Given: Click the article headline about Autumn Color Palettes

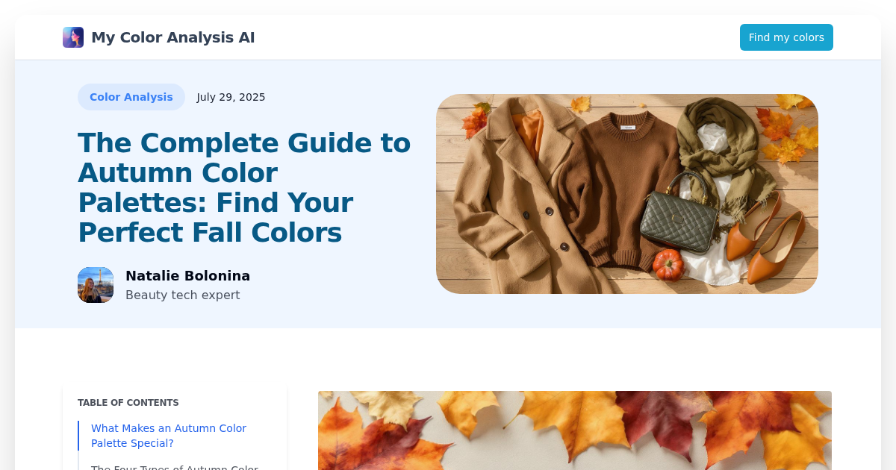Looking at the screenshot, I should (245, 187).
